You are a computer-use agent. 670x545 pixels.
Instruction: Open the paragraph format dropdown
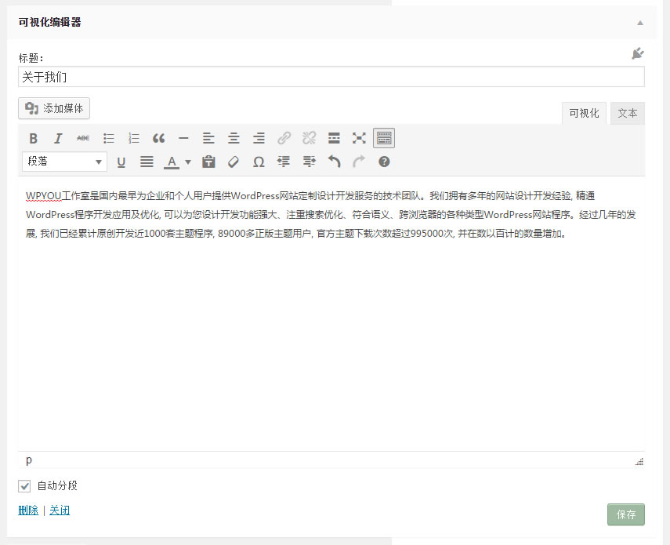coord(64,162)
